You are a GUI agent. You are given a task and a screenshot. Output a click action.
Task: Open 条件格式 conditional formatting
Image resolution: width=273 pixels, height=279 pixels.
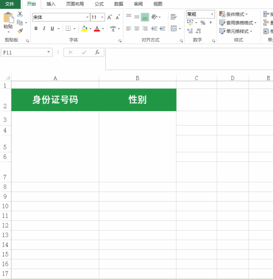point(233,14)
